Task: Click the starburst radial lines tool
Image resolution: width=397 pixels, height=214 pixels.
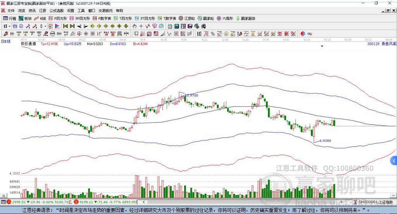Action: pos(86,34)
